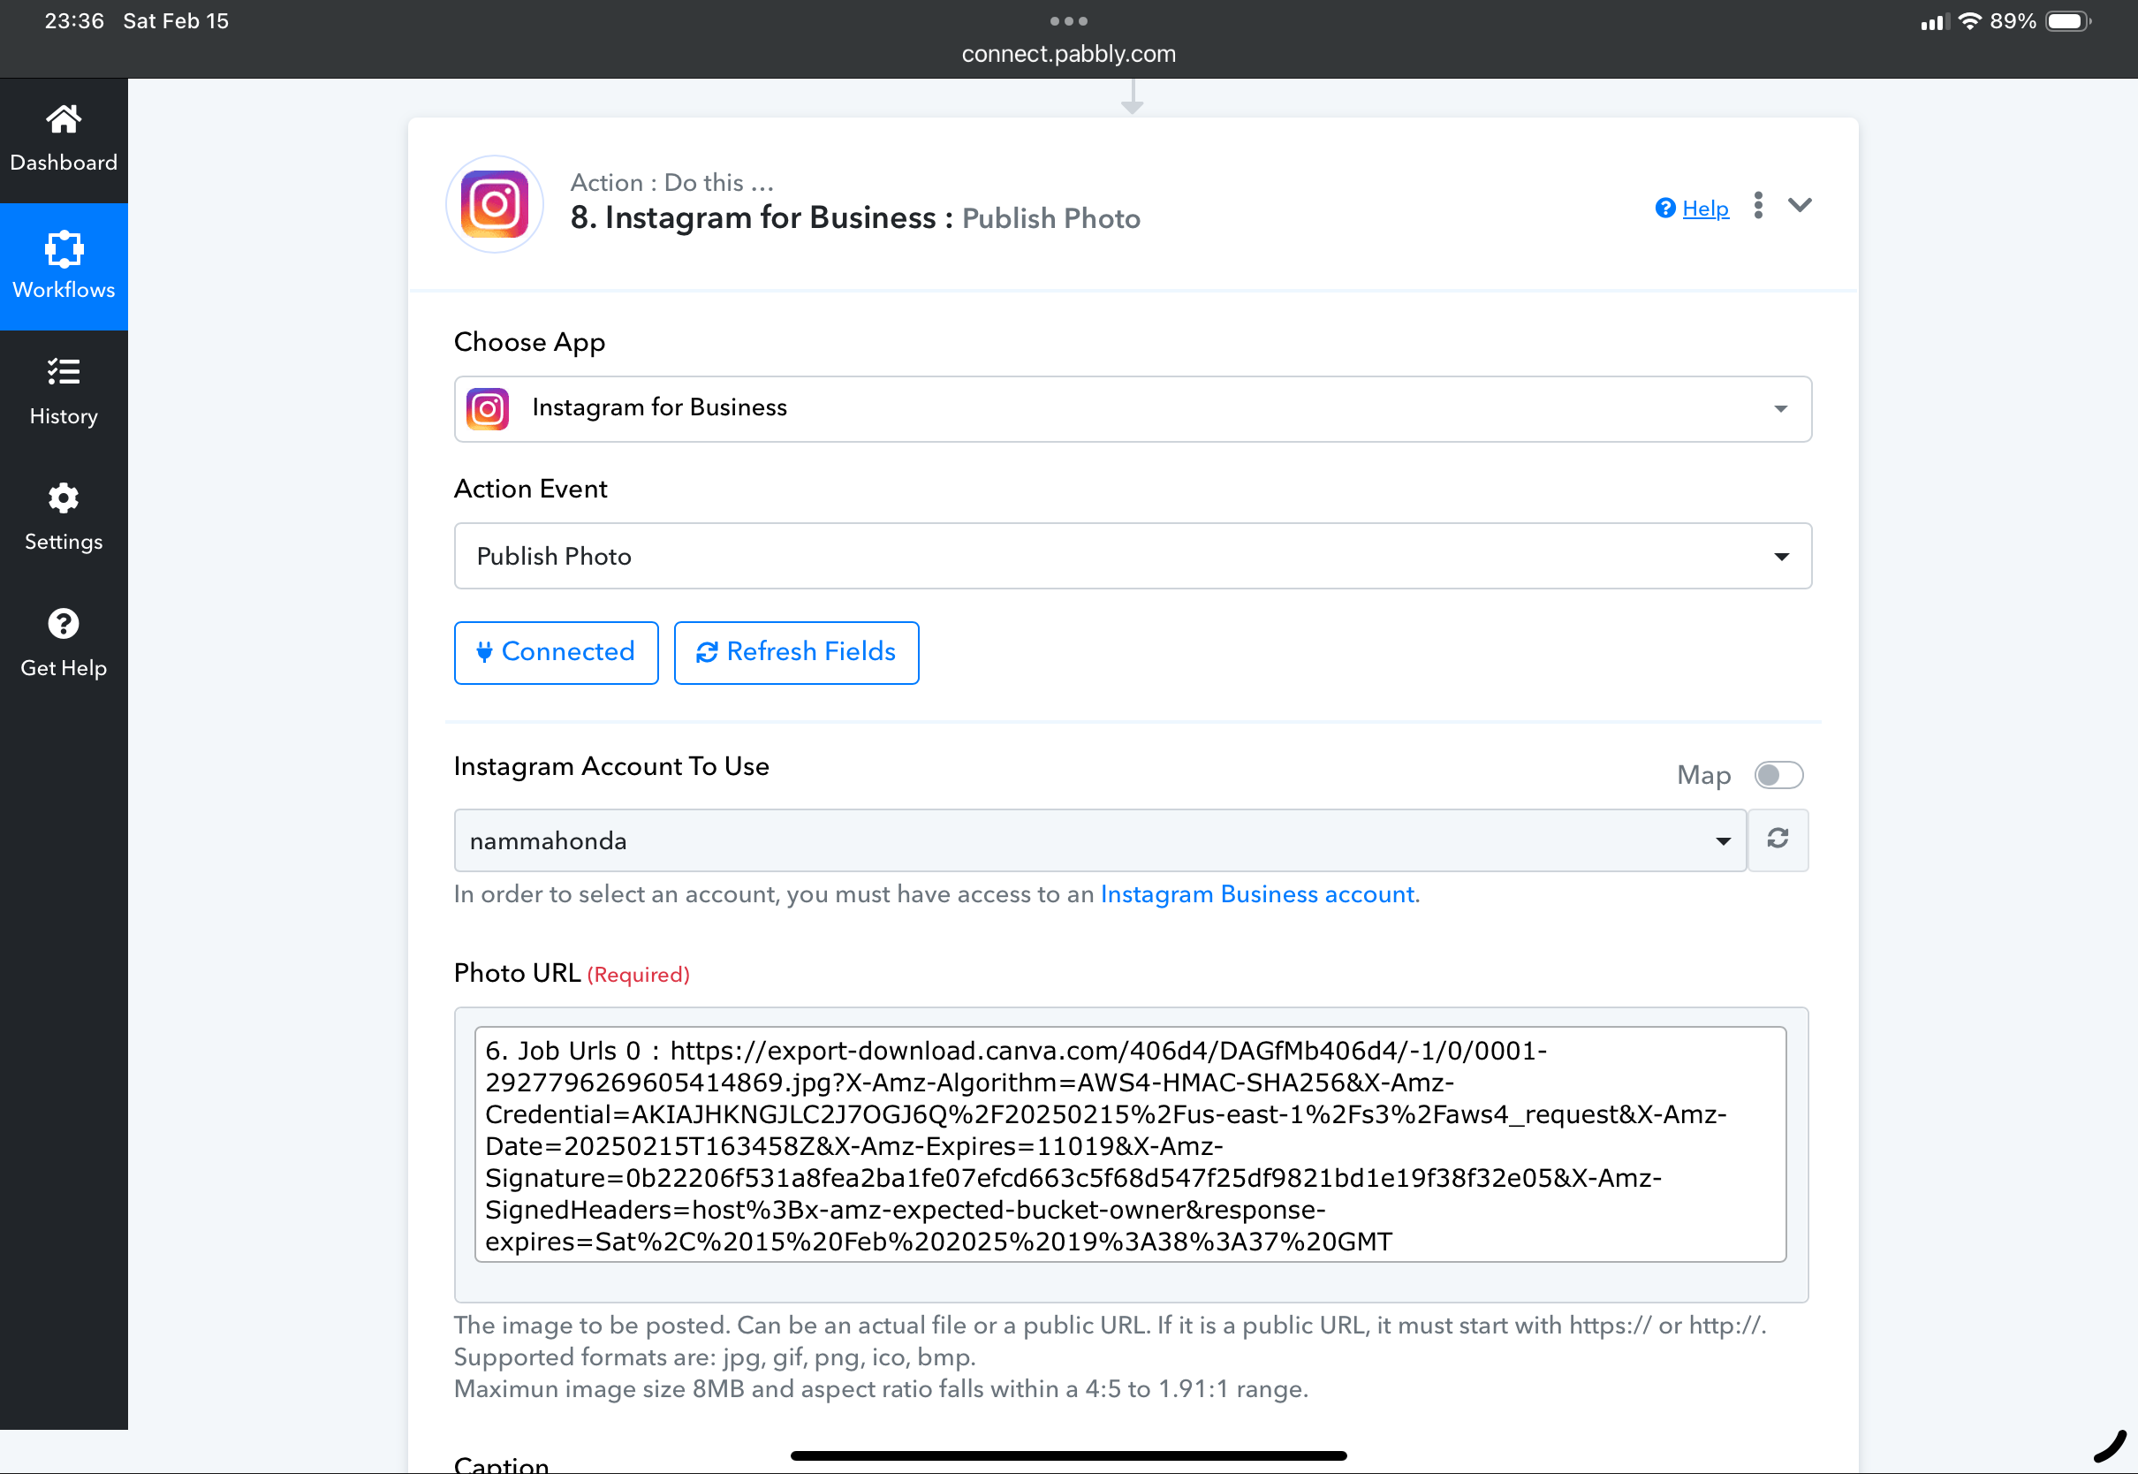Screen dimensions: 2138x1474
Task: Collapse the action step chevron
Action: coord(1800,205)
